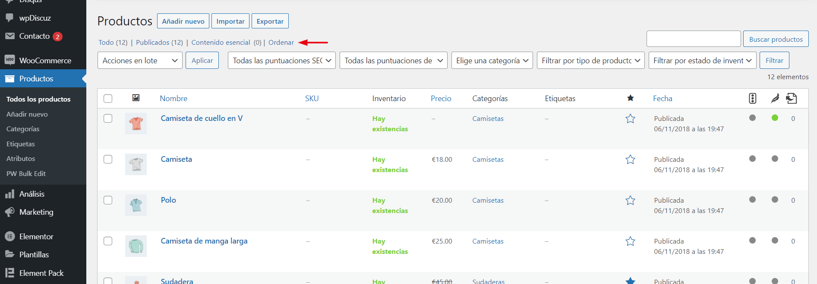Click the Elementor logo icon
Screen dimensions: 817x284
9,237
